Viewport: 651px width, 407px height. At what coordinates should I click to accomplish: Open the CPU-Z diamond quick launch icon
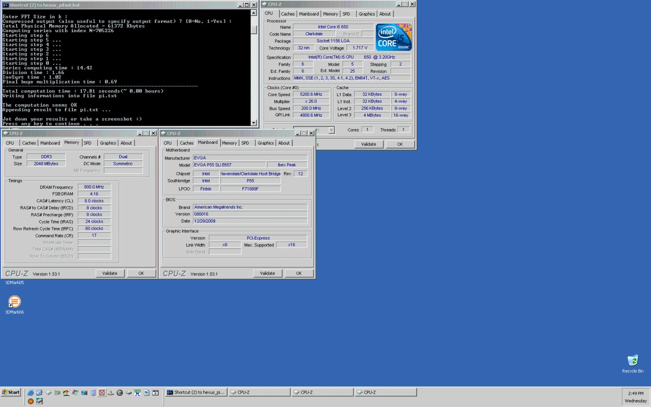tap(48, 393)
